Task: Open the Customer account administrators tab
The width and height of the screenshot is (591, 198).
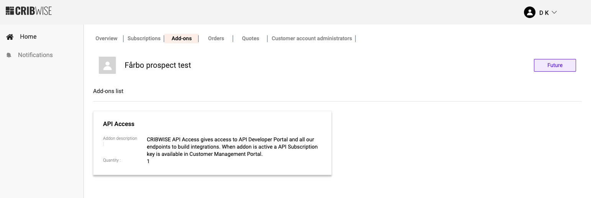Action: [312, 38]
